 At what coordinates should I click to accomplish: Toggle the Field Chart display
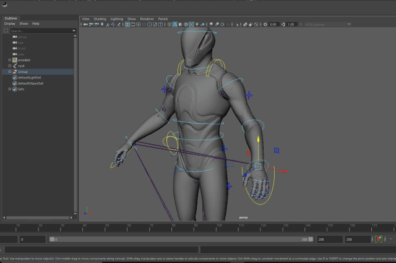(149, 25)
